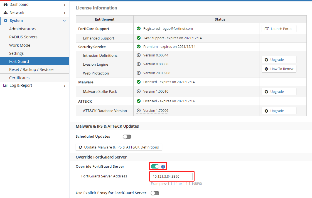
Task: Open the RADIUS Servers page
Action: [35, 37]
